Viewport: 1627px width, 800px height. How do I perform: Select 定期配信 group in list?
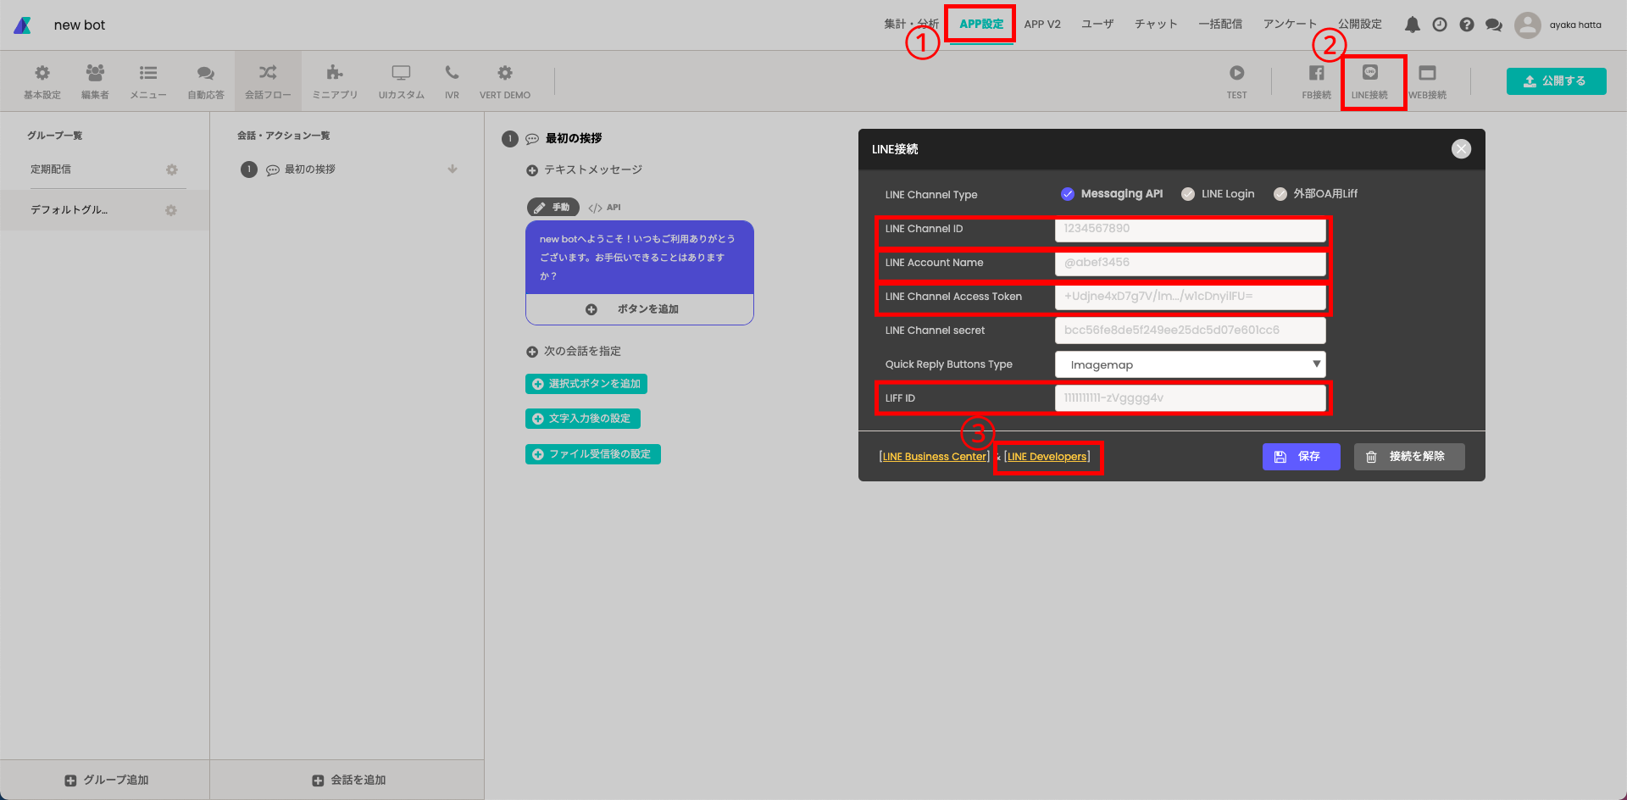click(x=51, y=169)
